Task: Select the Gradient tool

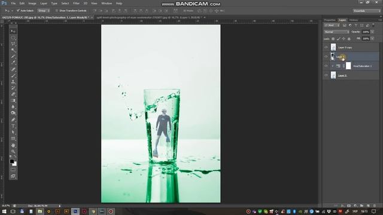Action: point(13,101)
